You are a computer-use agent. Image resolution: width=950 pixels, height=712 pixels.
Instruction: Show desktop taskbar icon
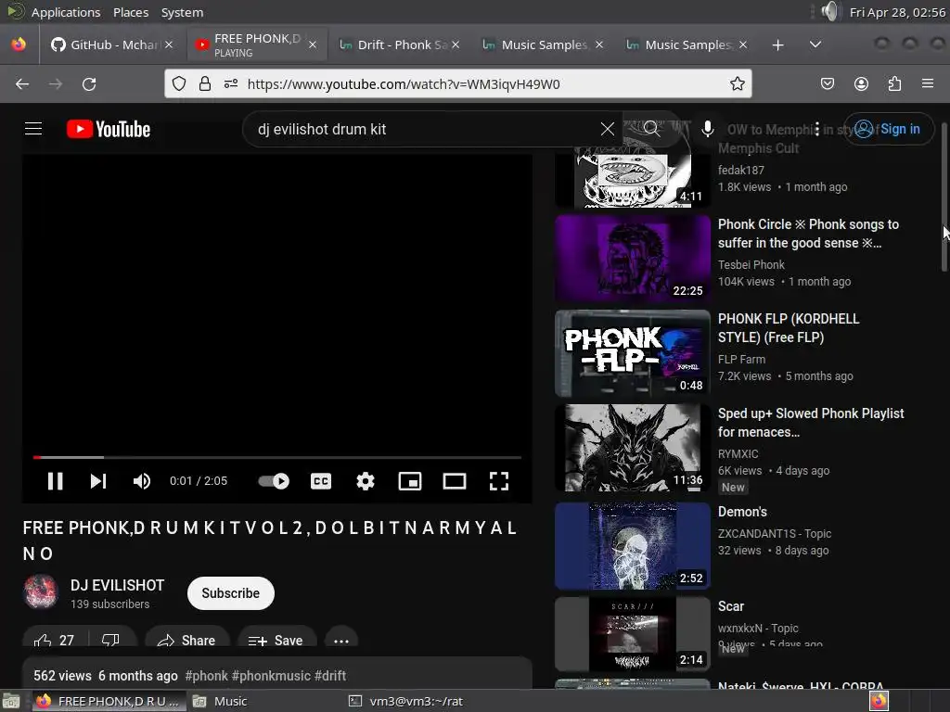coord(11,701)
